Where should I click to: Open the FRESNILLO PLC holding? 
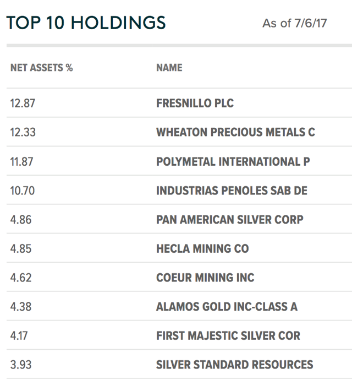click(195, 103)
